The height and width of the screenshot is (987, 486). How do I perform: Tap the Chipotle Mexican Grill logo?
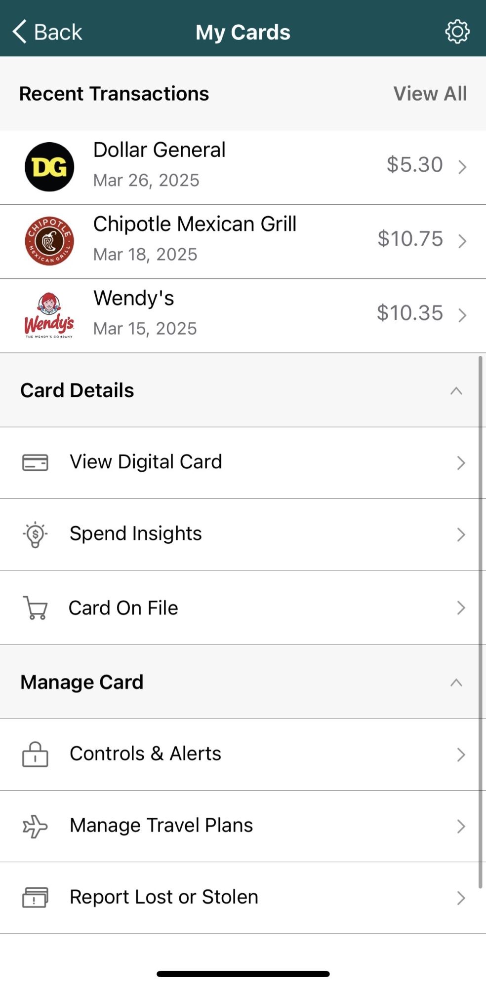pos(49,241)
